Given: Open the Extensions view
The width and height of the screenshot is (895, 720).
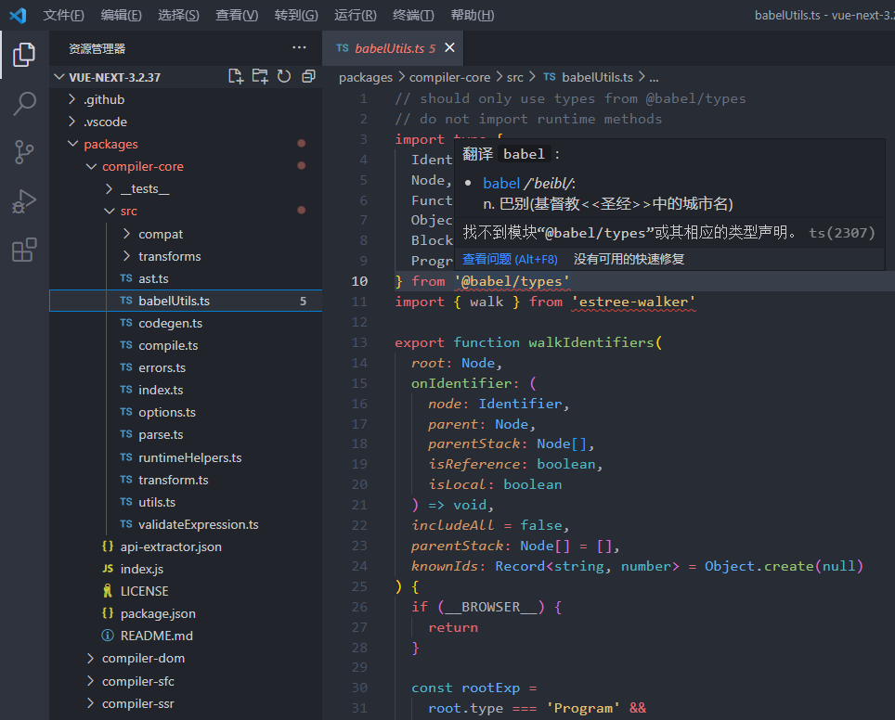Looking at the screenshot, I should click(x=24, y=251).
